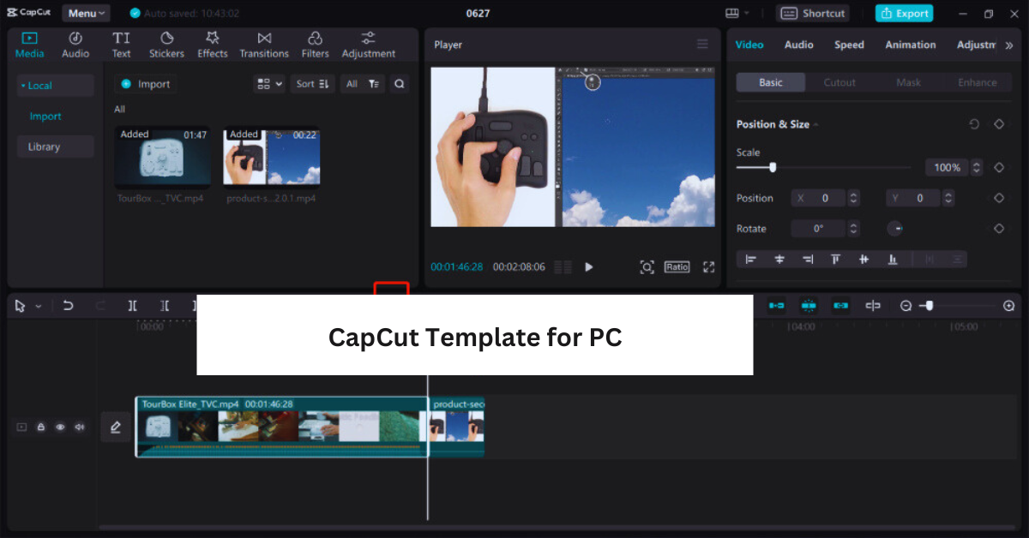1029x538 pixels.
Task: Open the media search magnifier
Action: tap(399, 84)
